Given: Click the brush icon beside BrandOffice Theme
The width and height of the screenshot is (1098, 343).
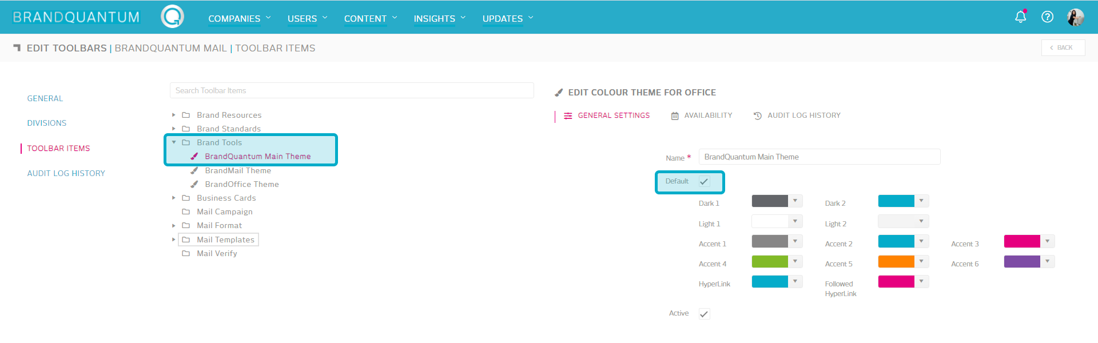Looking at the screenshot, I should [x=194, y=184].
